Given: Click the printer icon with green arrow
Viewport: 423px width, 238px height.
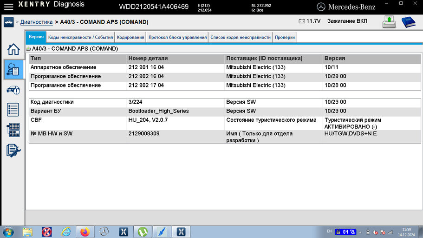Looking at the screenshot, I should (x=389, y=22).
